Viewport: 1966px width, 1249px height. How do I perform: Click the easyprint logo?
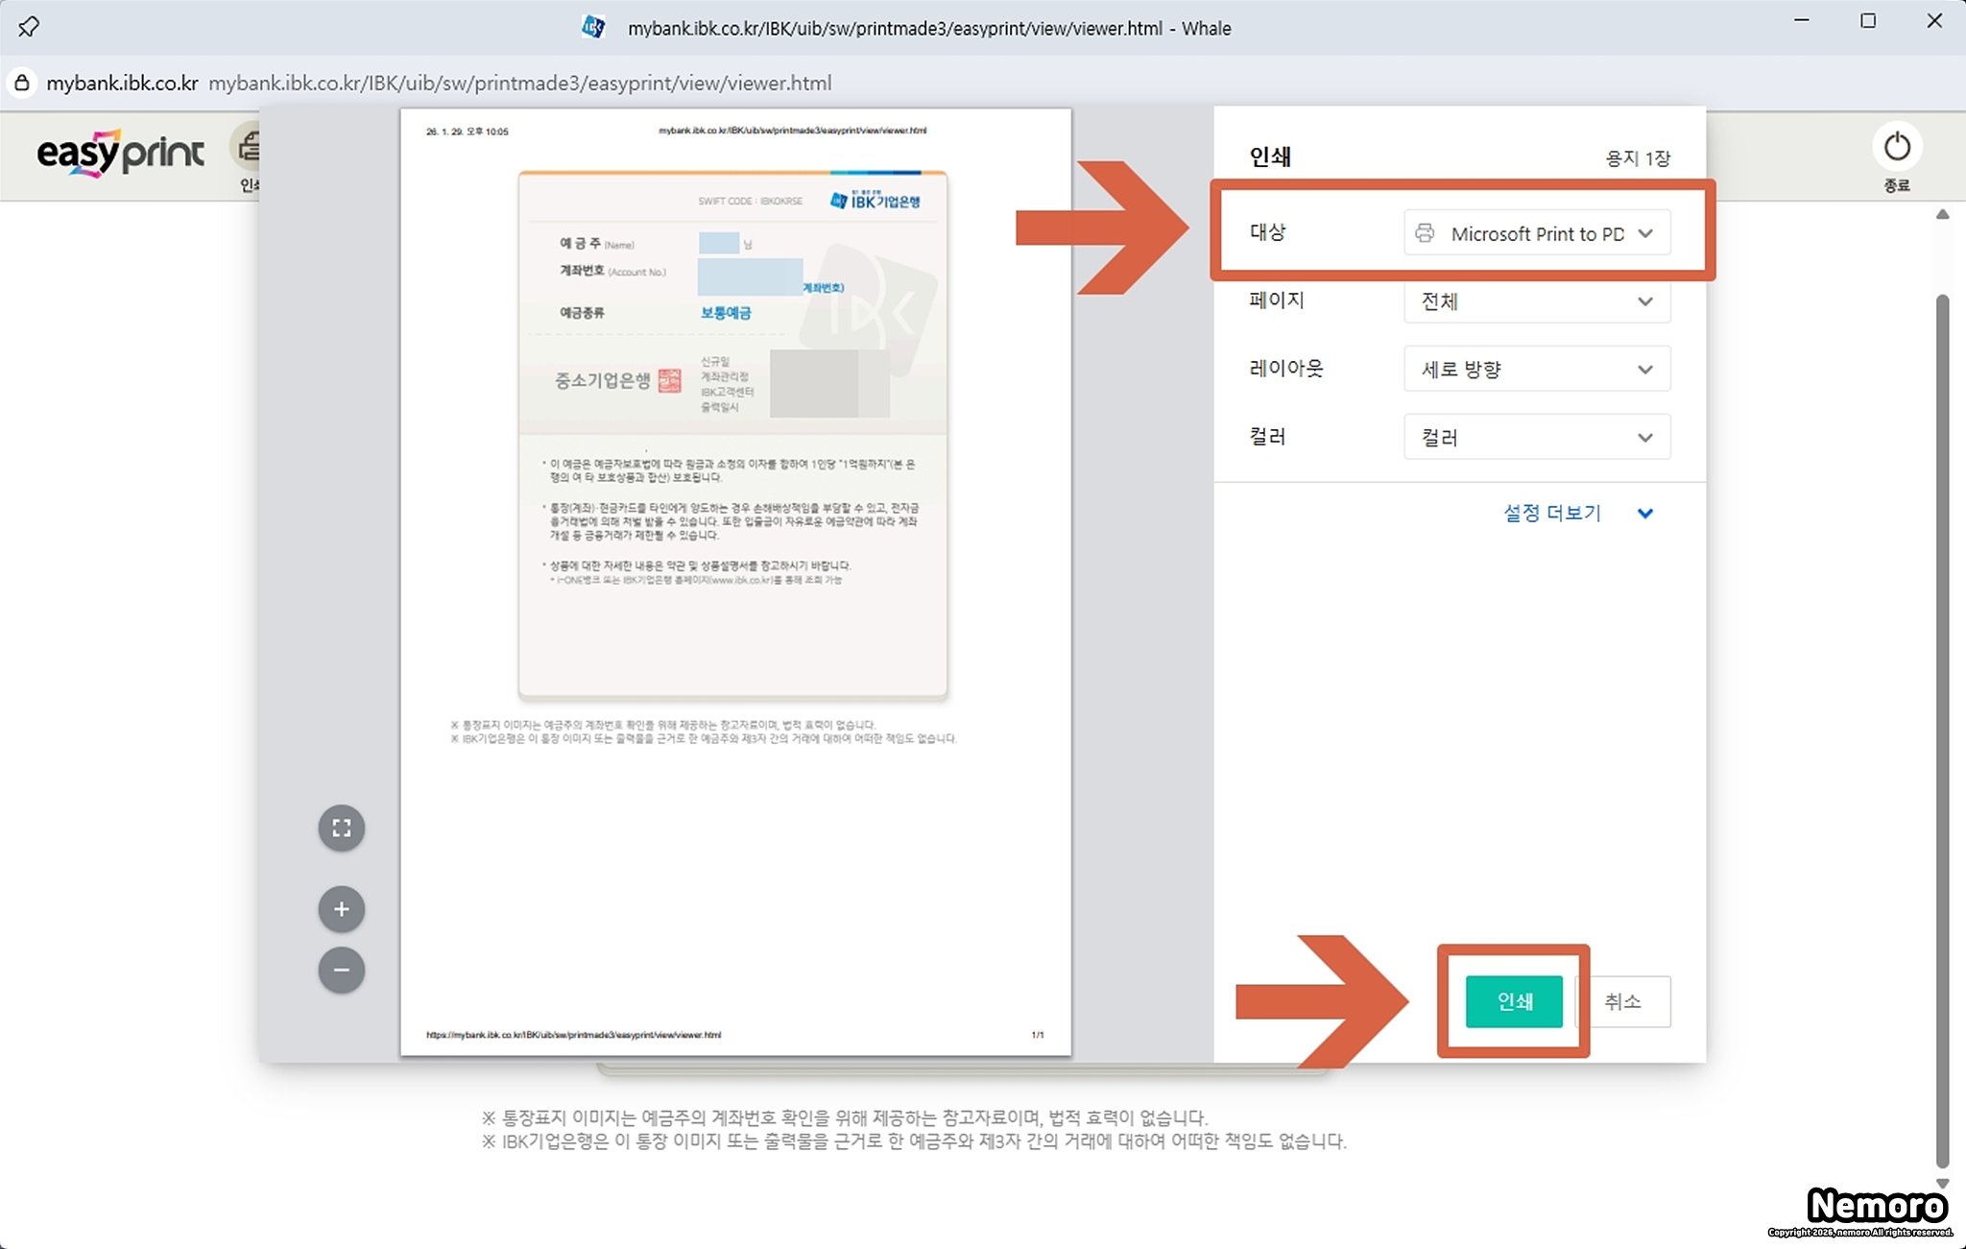tap(120, 152)
